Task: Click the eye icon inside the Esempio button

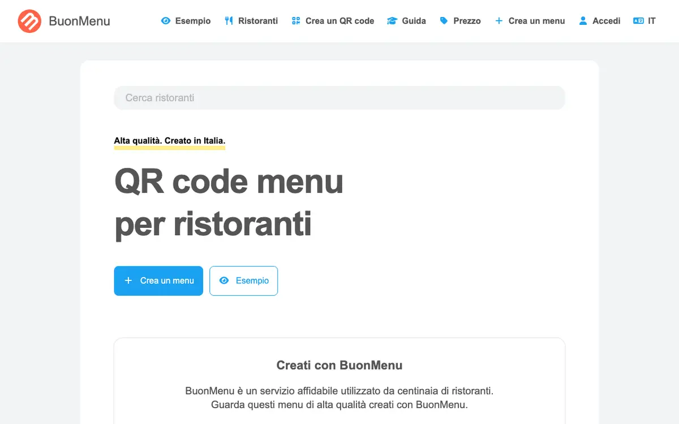Action: (224, 280)
